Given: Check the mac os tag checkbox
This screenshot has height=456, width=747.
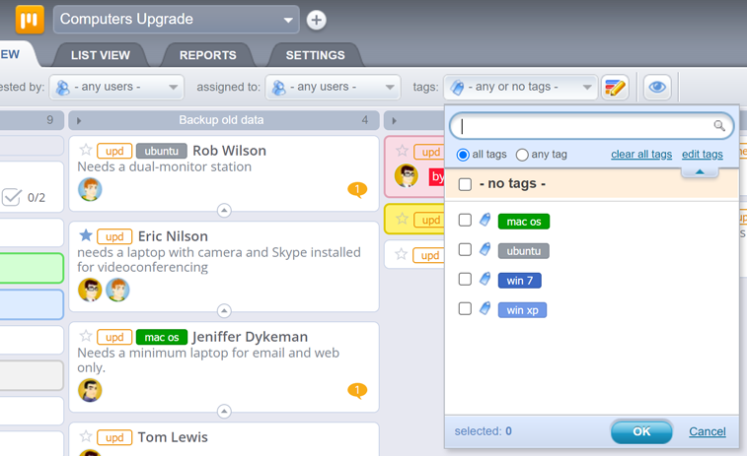Looking at the screenshot, I should click(465, 221).
